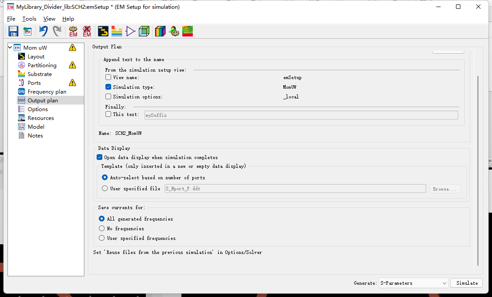Click the grayed Redo arrow icon
This screenshot has height=297, width=492.
pos(57,31)
